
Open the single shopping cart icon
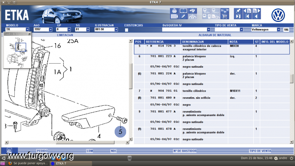pos(225,17)
